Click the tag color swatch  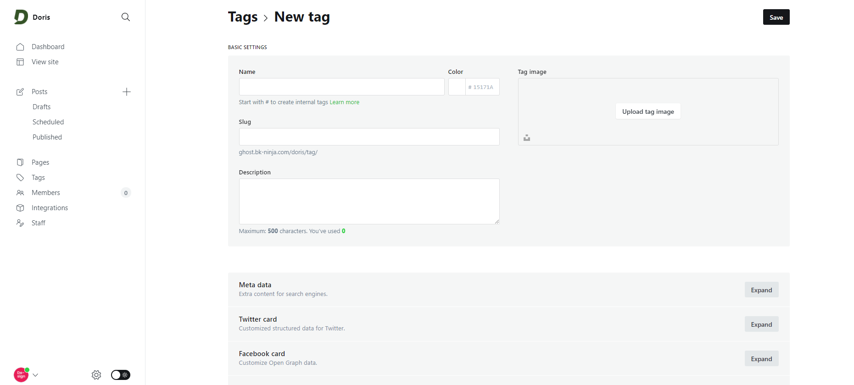click(x=457, y=87)
